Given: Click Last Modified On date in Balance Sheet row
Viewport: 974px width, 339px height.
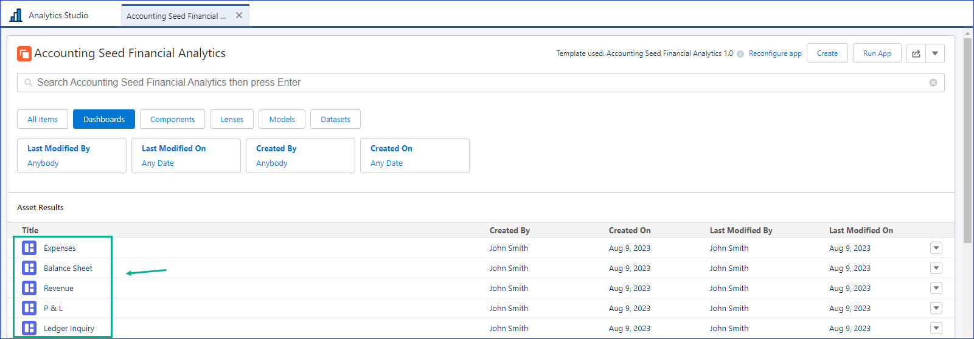Looking at the screenshot, I should point(850,268).
